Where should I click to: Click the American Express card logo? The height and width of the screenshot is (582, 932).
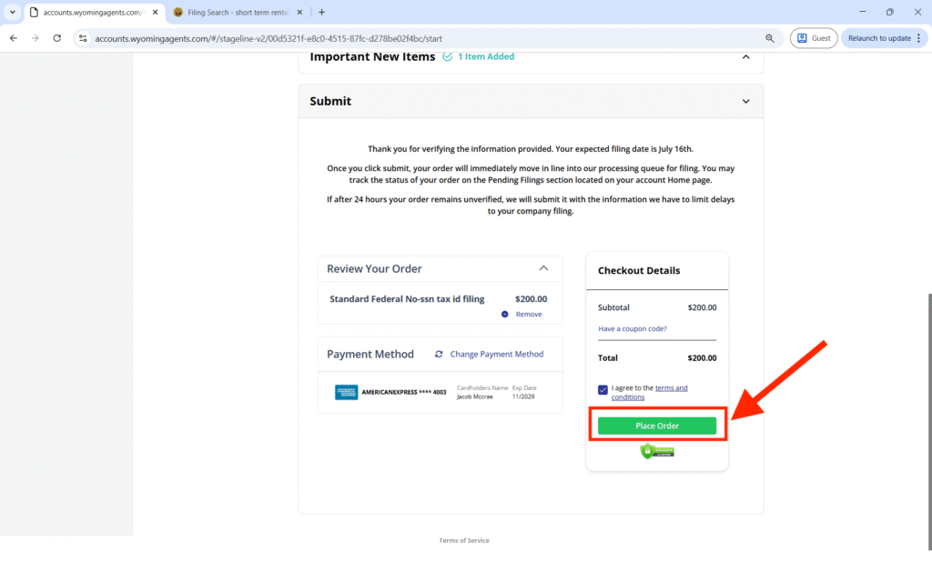pyautogui.click(x=346, y=393)
